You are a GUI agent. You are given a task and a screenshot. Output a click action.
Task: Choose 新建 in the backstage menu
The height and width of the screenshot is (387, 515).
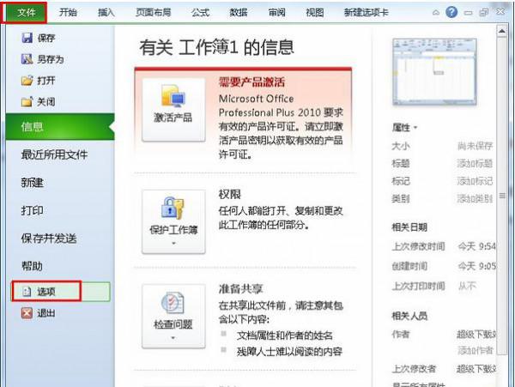coord(32,182)
